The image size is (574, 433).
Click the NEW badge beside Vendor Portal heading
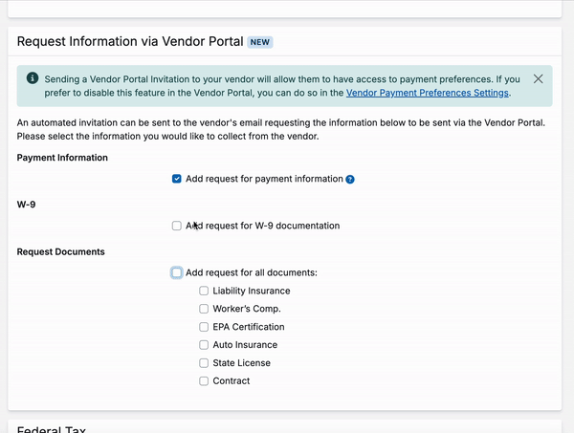(x=260, y=42)
